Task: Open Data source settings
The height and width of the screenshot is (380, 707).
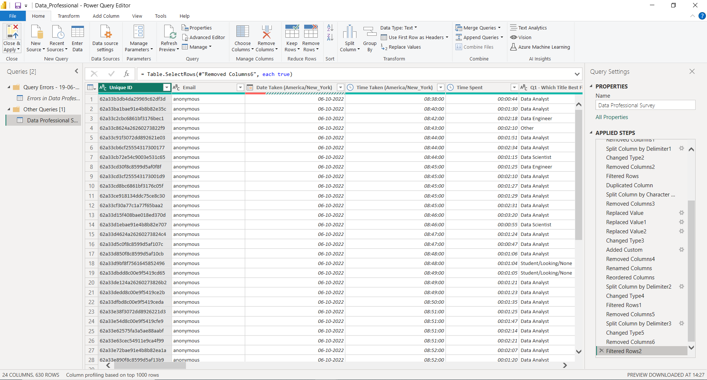Action: point(105,38)
